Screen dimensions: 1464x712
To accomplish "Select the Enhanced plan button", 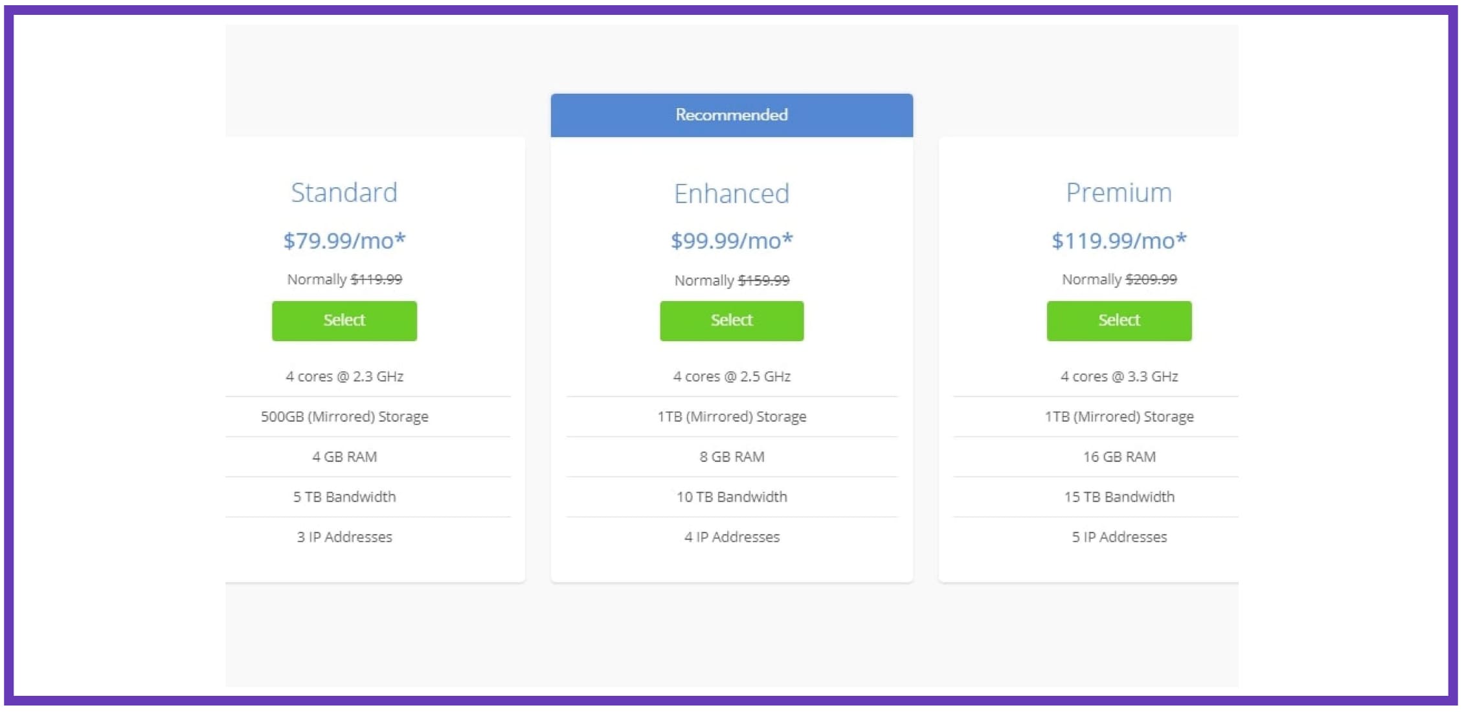I will (x=732, y=320).
